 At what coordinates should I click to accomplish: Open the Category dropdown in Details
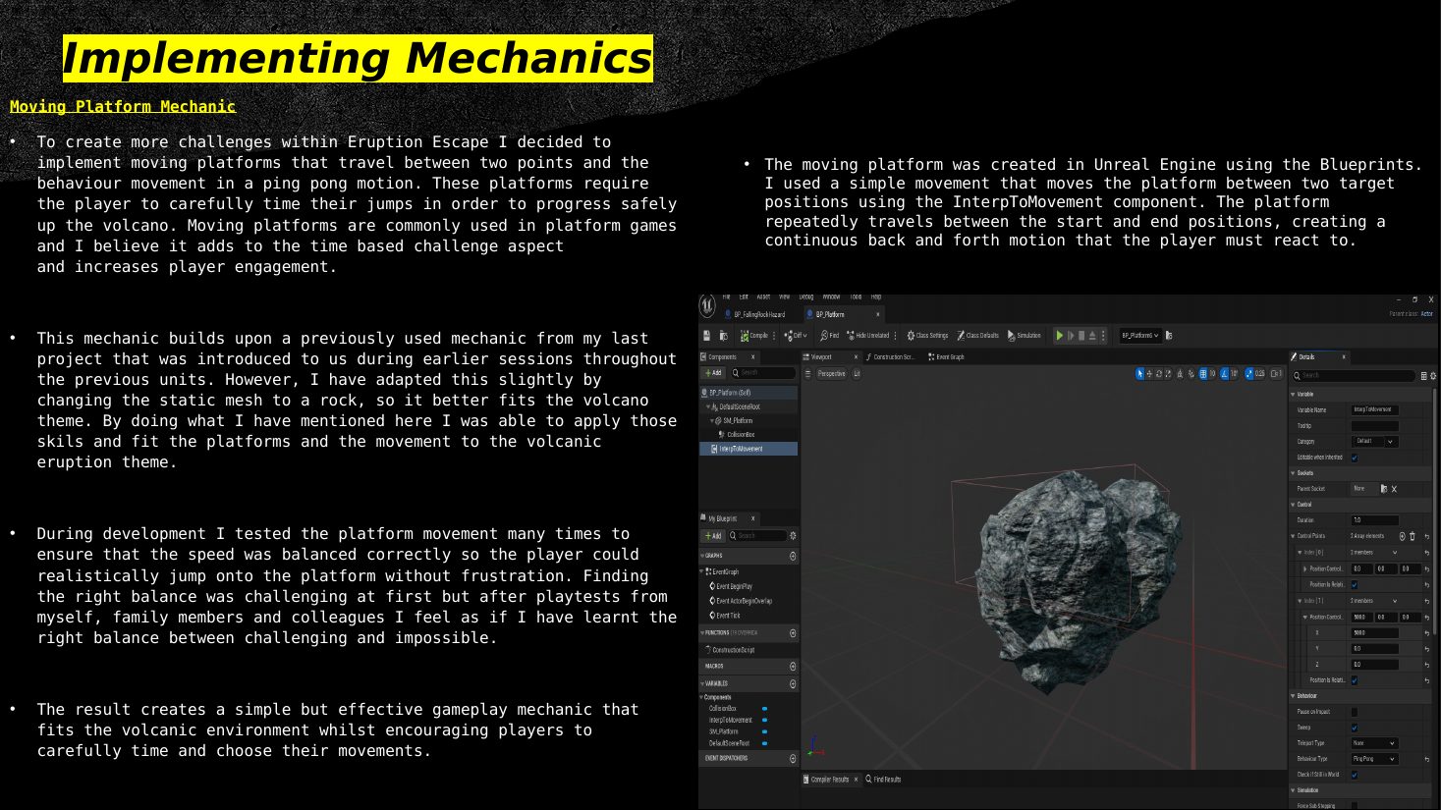1374,442
